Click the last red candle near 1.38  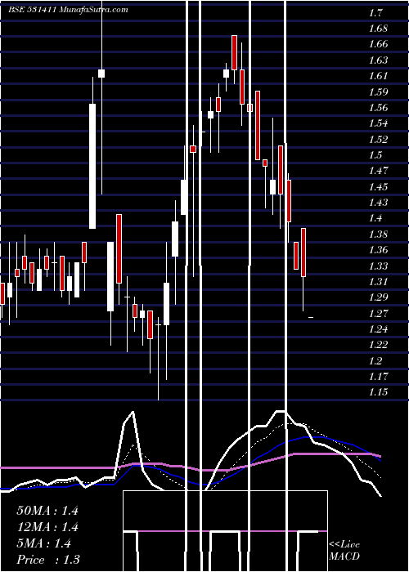click(x=303, y=252)
